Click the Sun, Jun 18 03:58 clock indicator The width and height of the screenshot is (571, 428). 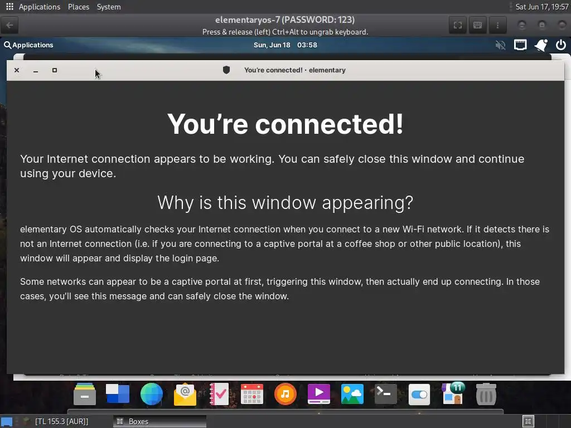[285, 45]
